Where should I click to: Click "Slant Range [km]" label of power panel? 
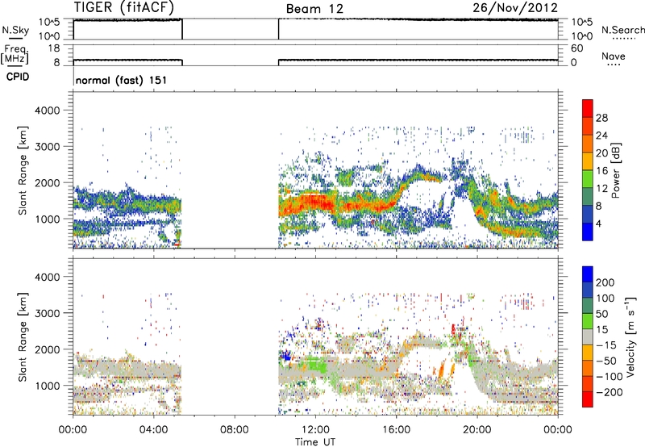pyautogui.click(x=23, y=170)
